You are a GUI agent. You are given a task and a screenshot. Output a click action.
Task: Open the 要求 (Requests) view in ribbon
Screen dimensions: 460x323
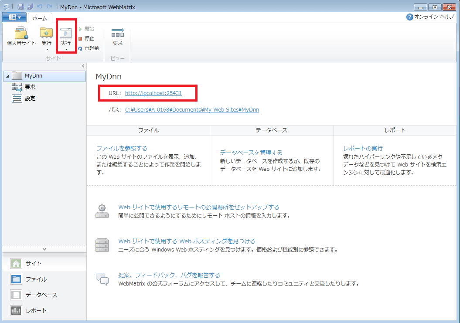click(x=118, y=37)
